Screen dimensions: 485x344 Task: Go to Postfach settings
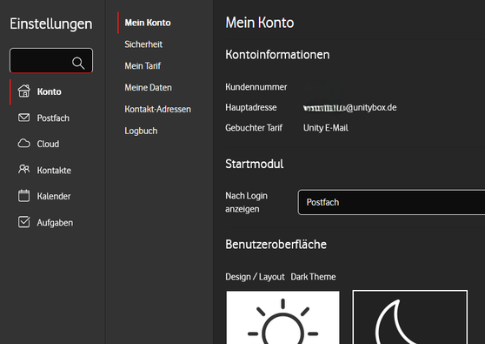(53, 118)
